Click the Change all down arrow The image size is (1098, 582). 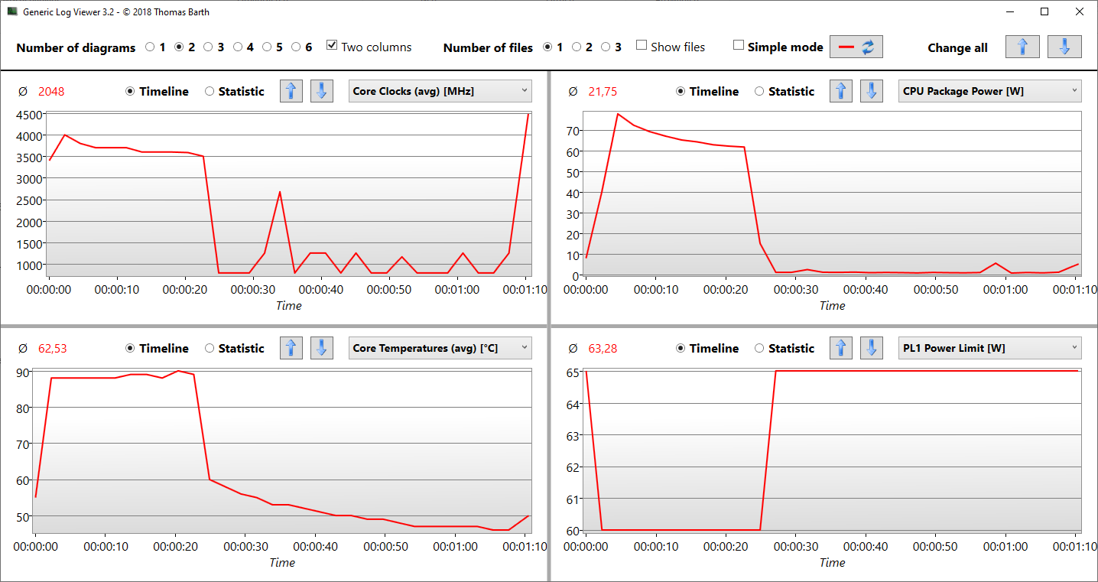tap(1064, 47)
